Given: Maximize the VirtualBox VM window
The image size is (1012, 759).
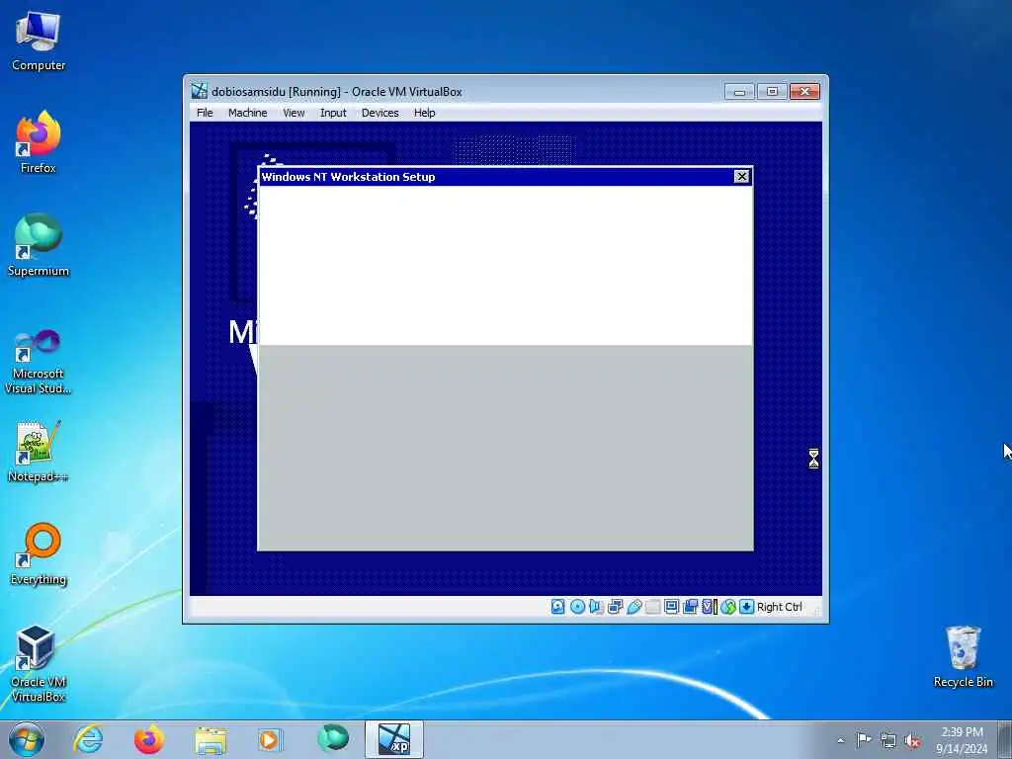Looking at the screenshot, I should point(772,92).
